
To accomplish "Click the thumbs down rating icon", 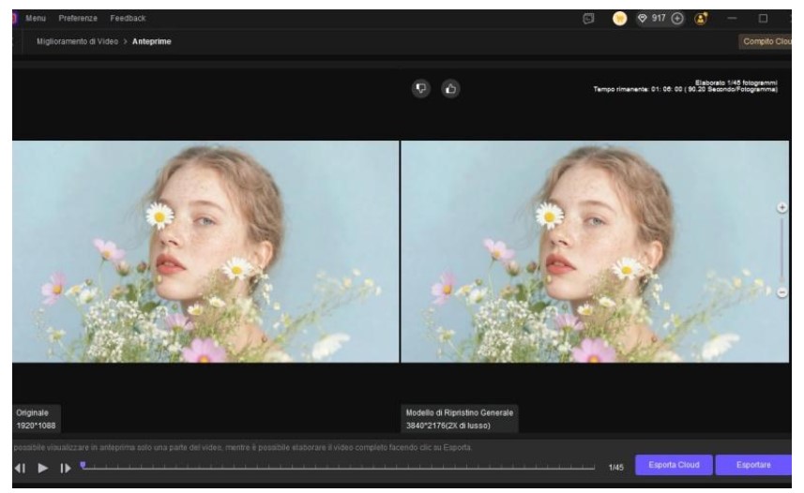I will [x=421, y=89].
